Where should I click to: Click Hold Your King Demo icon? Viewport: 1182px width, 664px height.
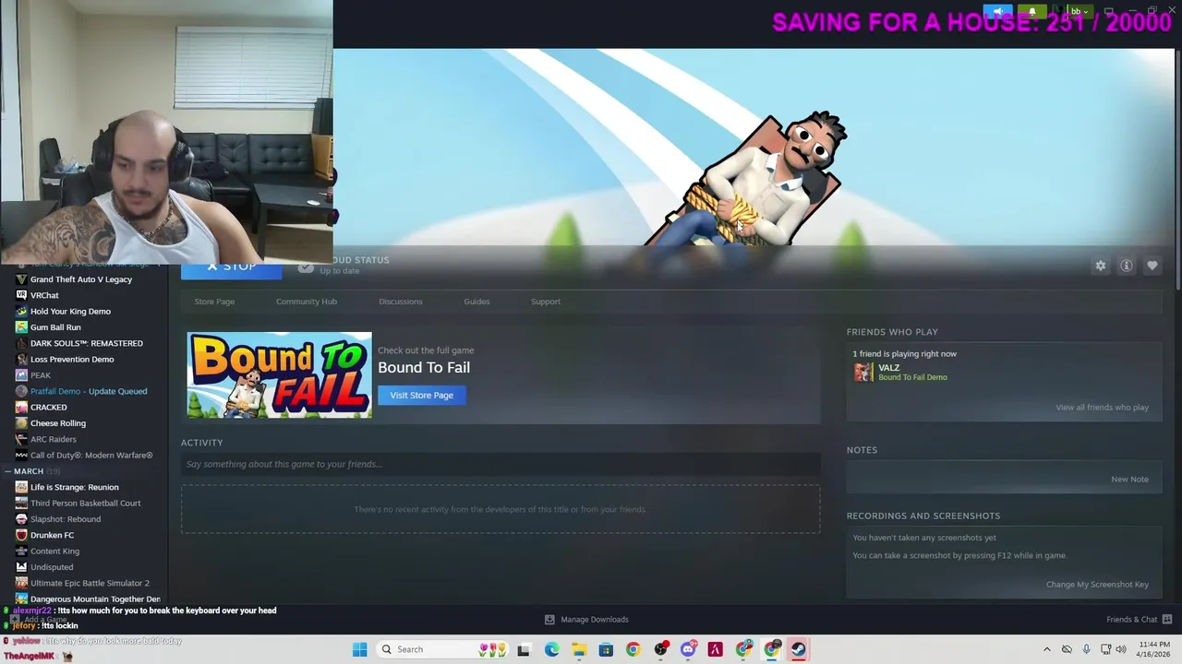click(x=21, y=311)
